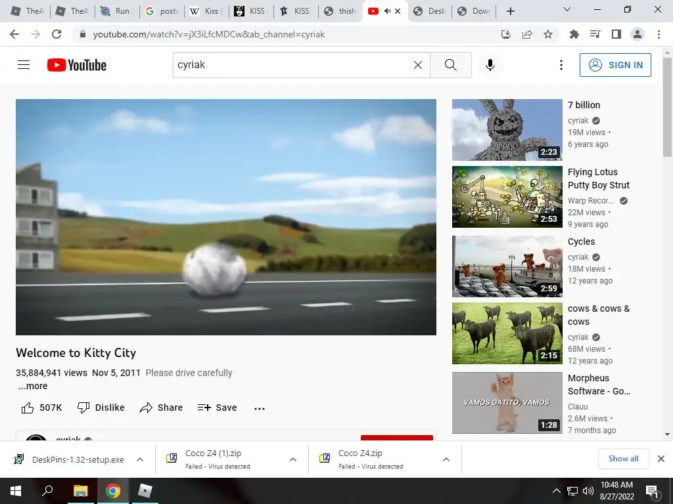The image size is (673, 504).
Task: Save video to a playlist
Action: (217, 408)
